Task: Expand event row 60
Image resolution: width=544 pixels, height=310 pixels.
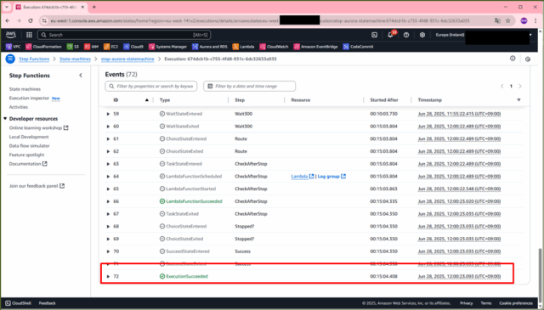Action: [x=108, y=127]
